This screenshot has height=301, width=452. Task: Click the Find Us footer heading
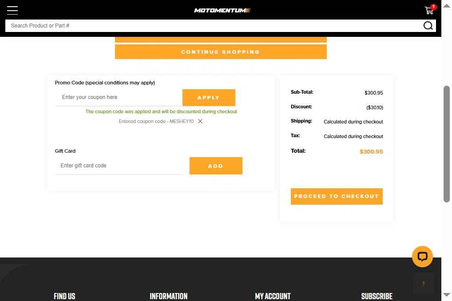click(x=64, y=296)
